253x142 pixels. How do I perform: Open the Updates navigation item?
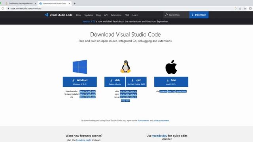pos(89,15)
